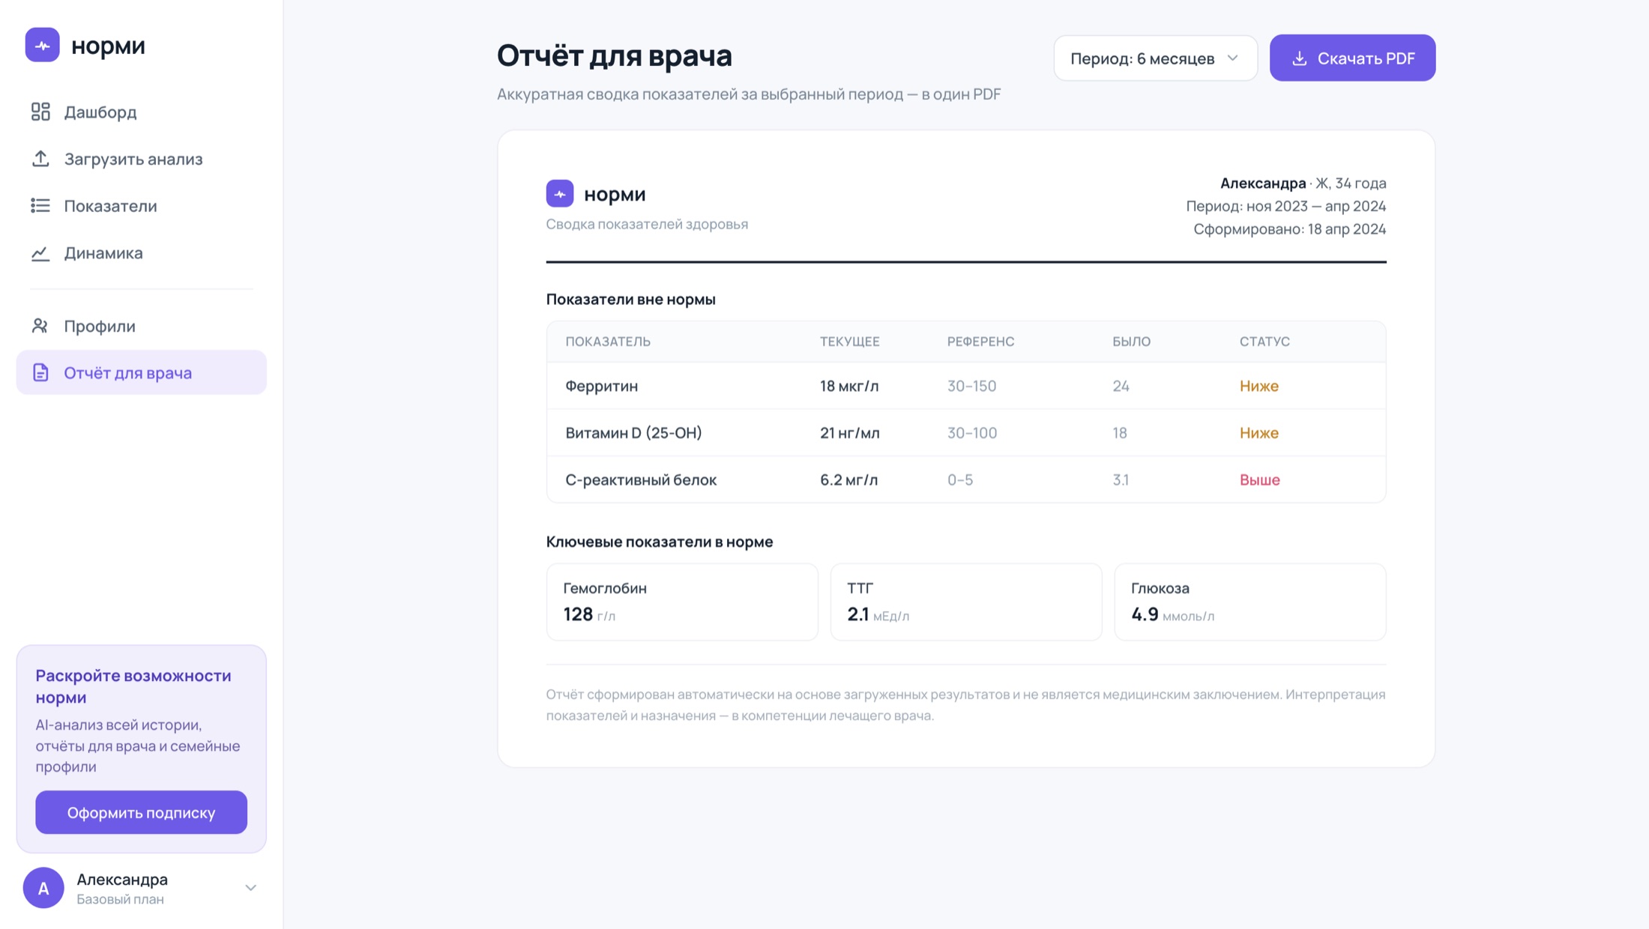Click the value 18 мкг/л

(849, 386)
